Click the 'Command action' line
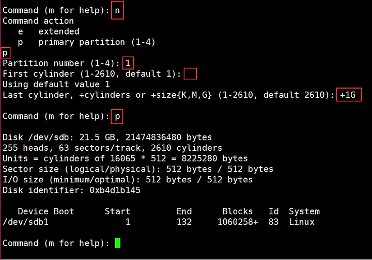372x260 pixels. tap(38, 21)
